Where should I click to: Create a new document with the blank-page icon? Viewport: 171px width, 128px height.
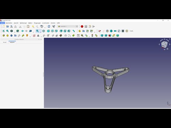pos(4,26)
